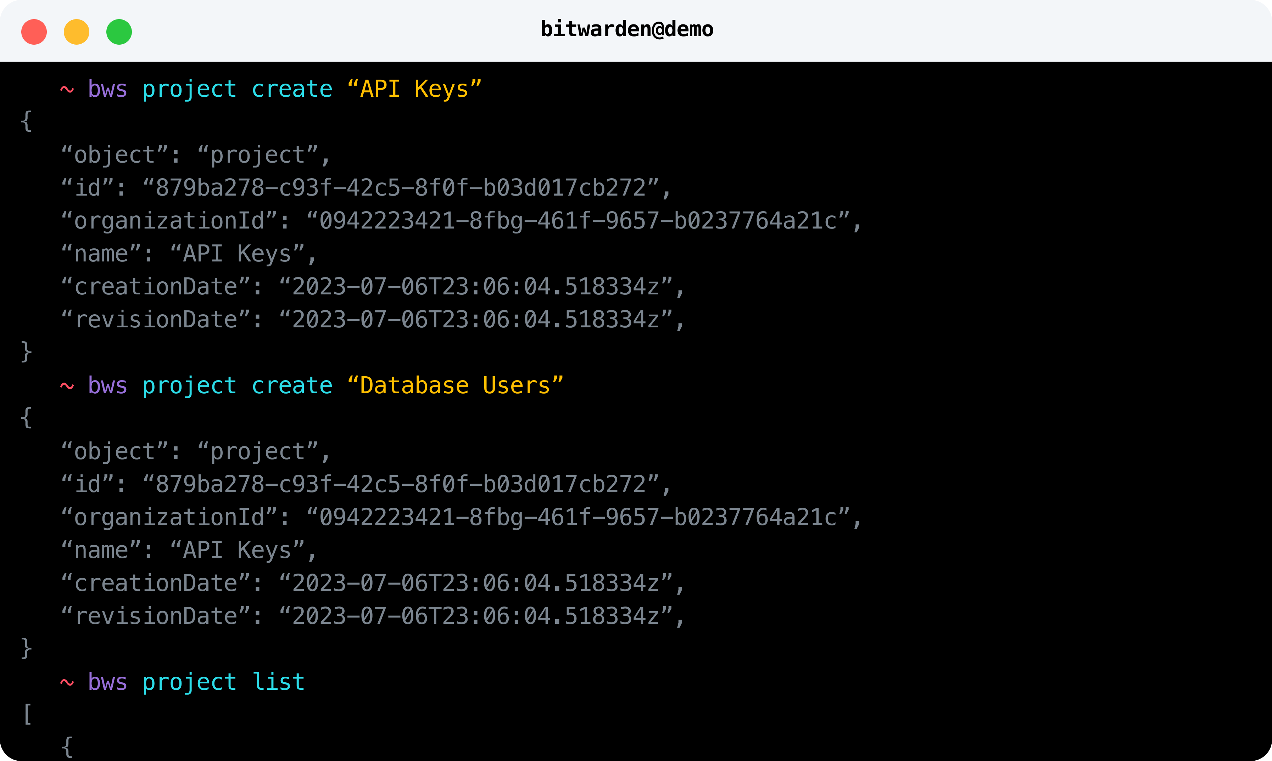Click the bitwarden@demo title bar text
Viewport: 1272px width, 761px height.
tap(627, 29)
